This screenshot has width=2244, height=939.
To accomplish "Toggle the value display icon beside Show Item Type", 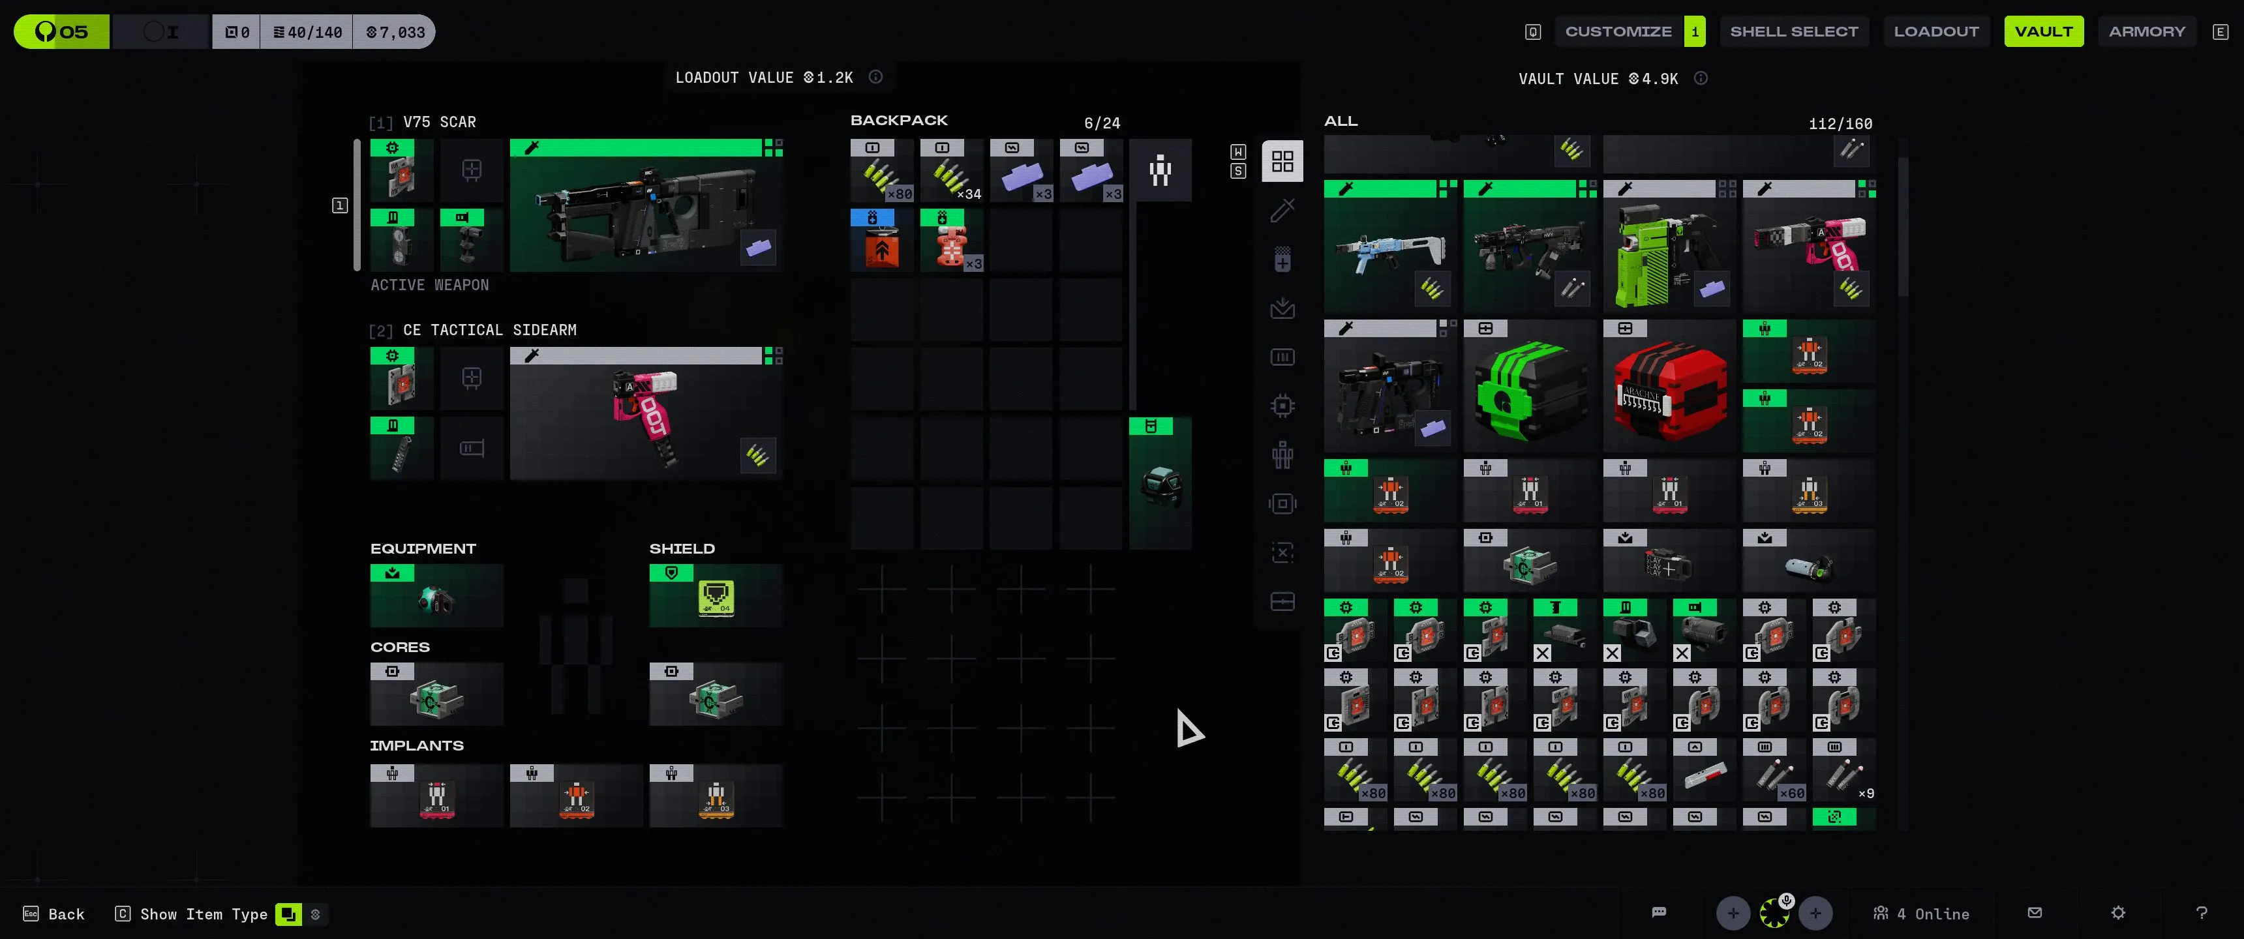I will pos(315,914).
